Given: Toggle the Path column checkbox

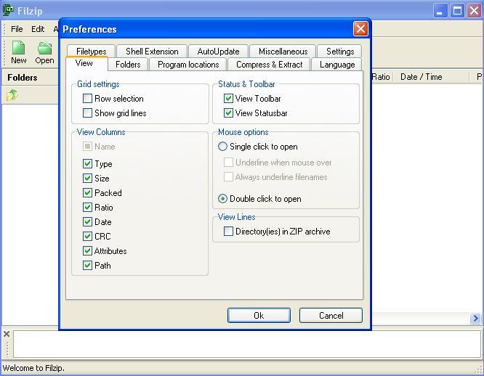Looking at the screenshot, I should [x=87, y=265].
